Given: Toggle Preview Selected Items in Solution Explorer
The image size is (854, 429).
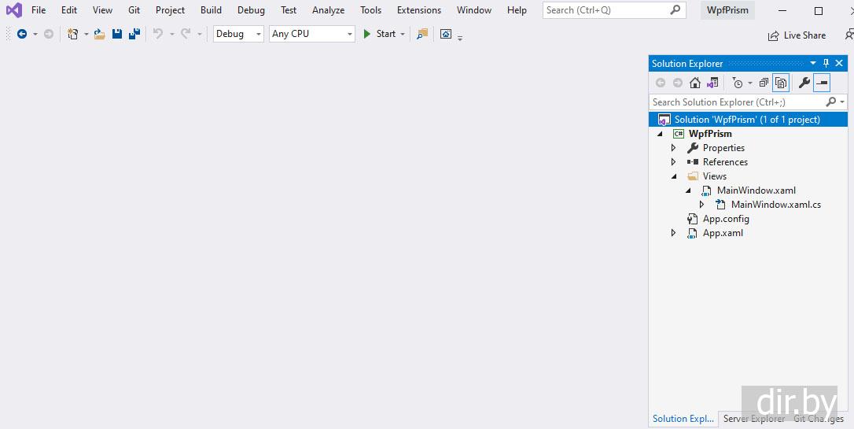Looking at the screenshot, I should (x=821, y=83).
